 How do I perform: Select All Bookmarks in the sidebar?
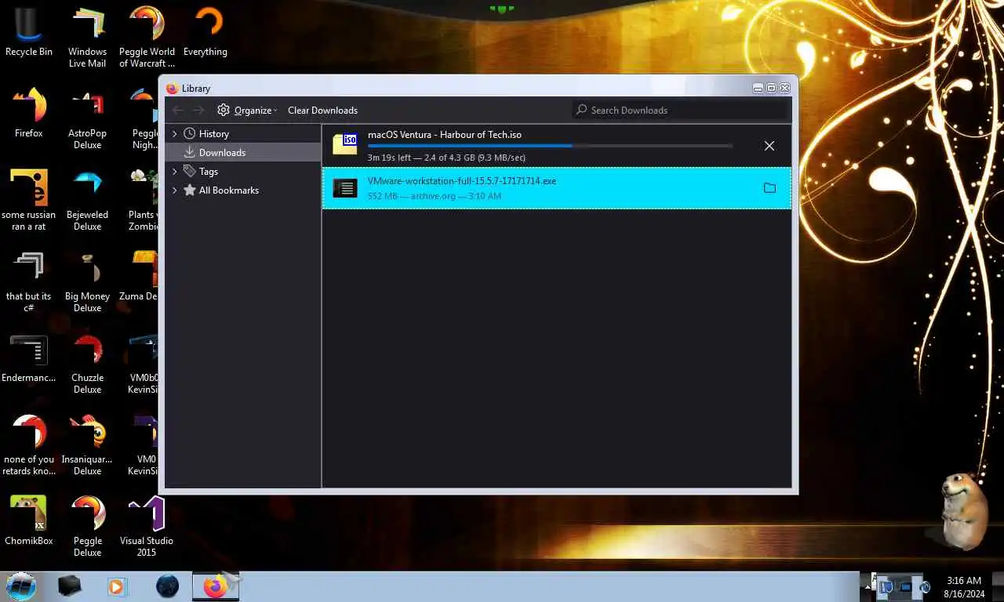[x=243, y=190]
